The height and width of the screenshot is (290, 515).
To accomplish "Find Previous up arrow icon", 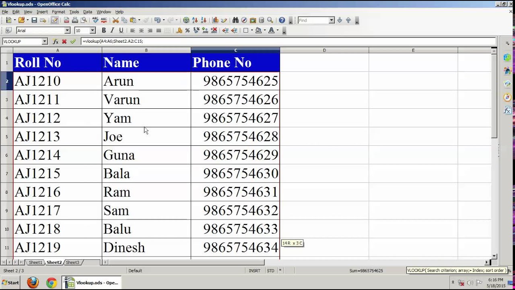I will point(348,20).
